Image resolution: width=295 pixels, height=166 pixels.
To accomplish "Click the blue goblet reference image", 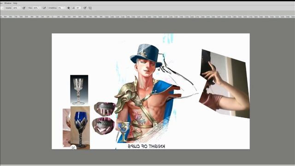I will [x=80, y=128].
